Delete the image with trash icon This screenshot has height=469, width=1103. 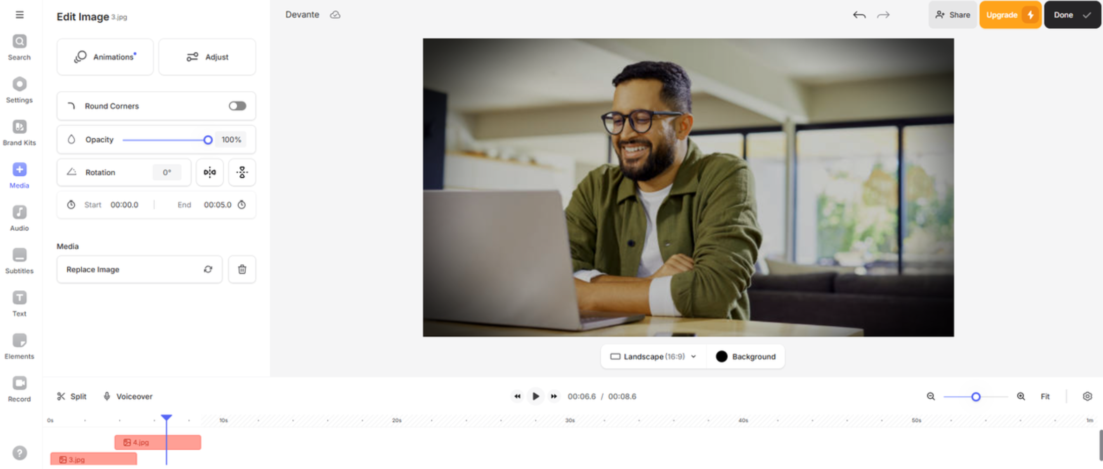point(242,269)
